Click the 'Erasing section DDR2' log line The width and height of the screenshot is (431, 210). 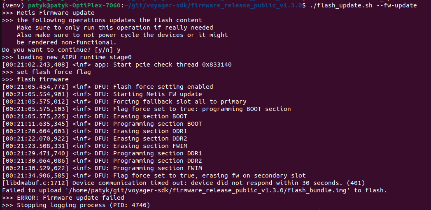click(95, 138)
